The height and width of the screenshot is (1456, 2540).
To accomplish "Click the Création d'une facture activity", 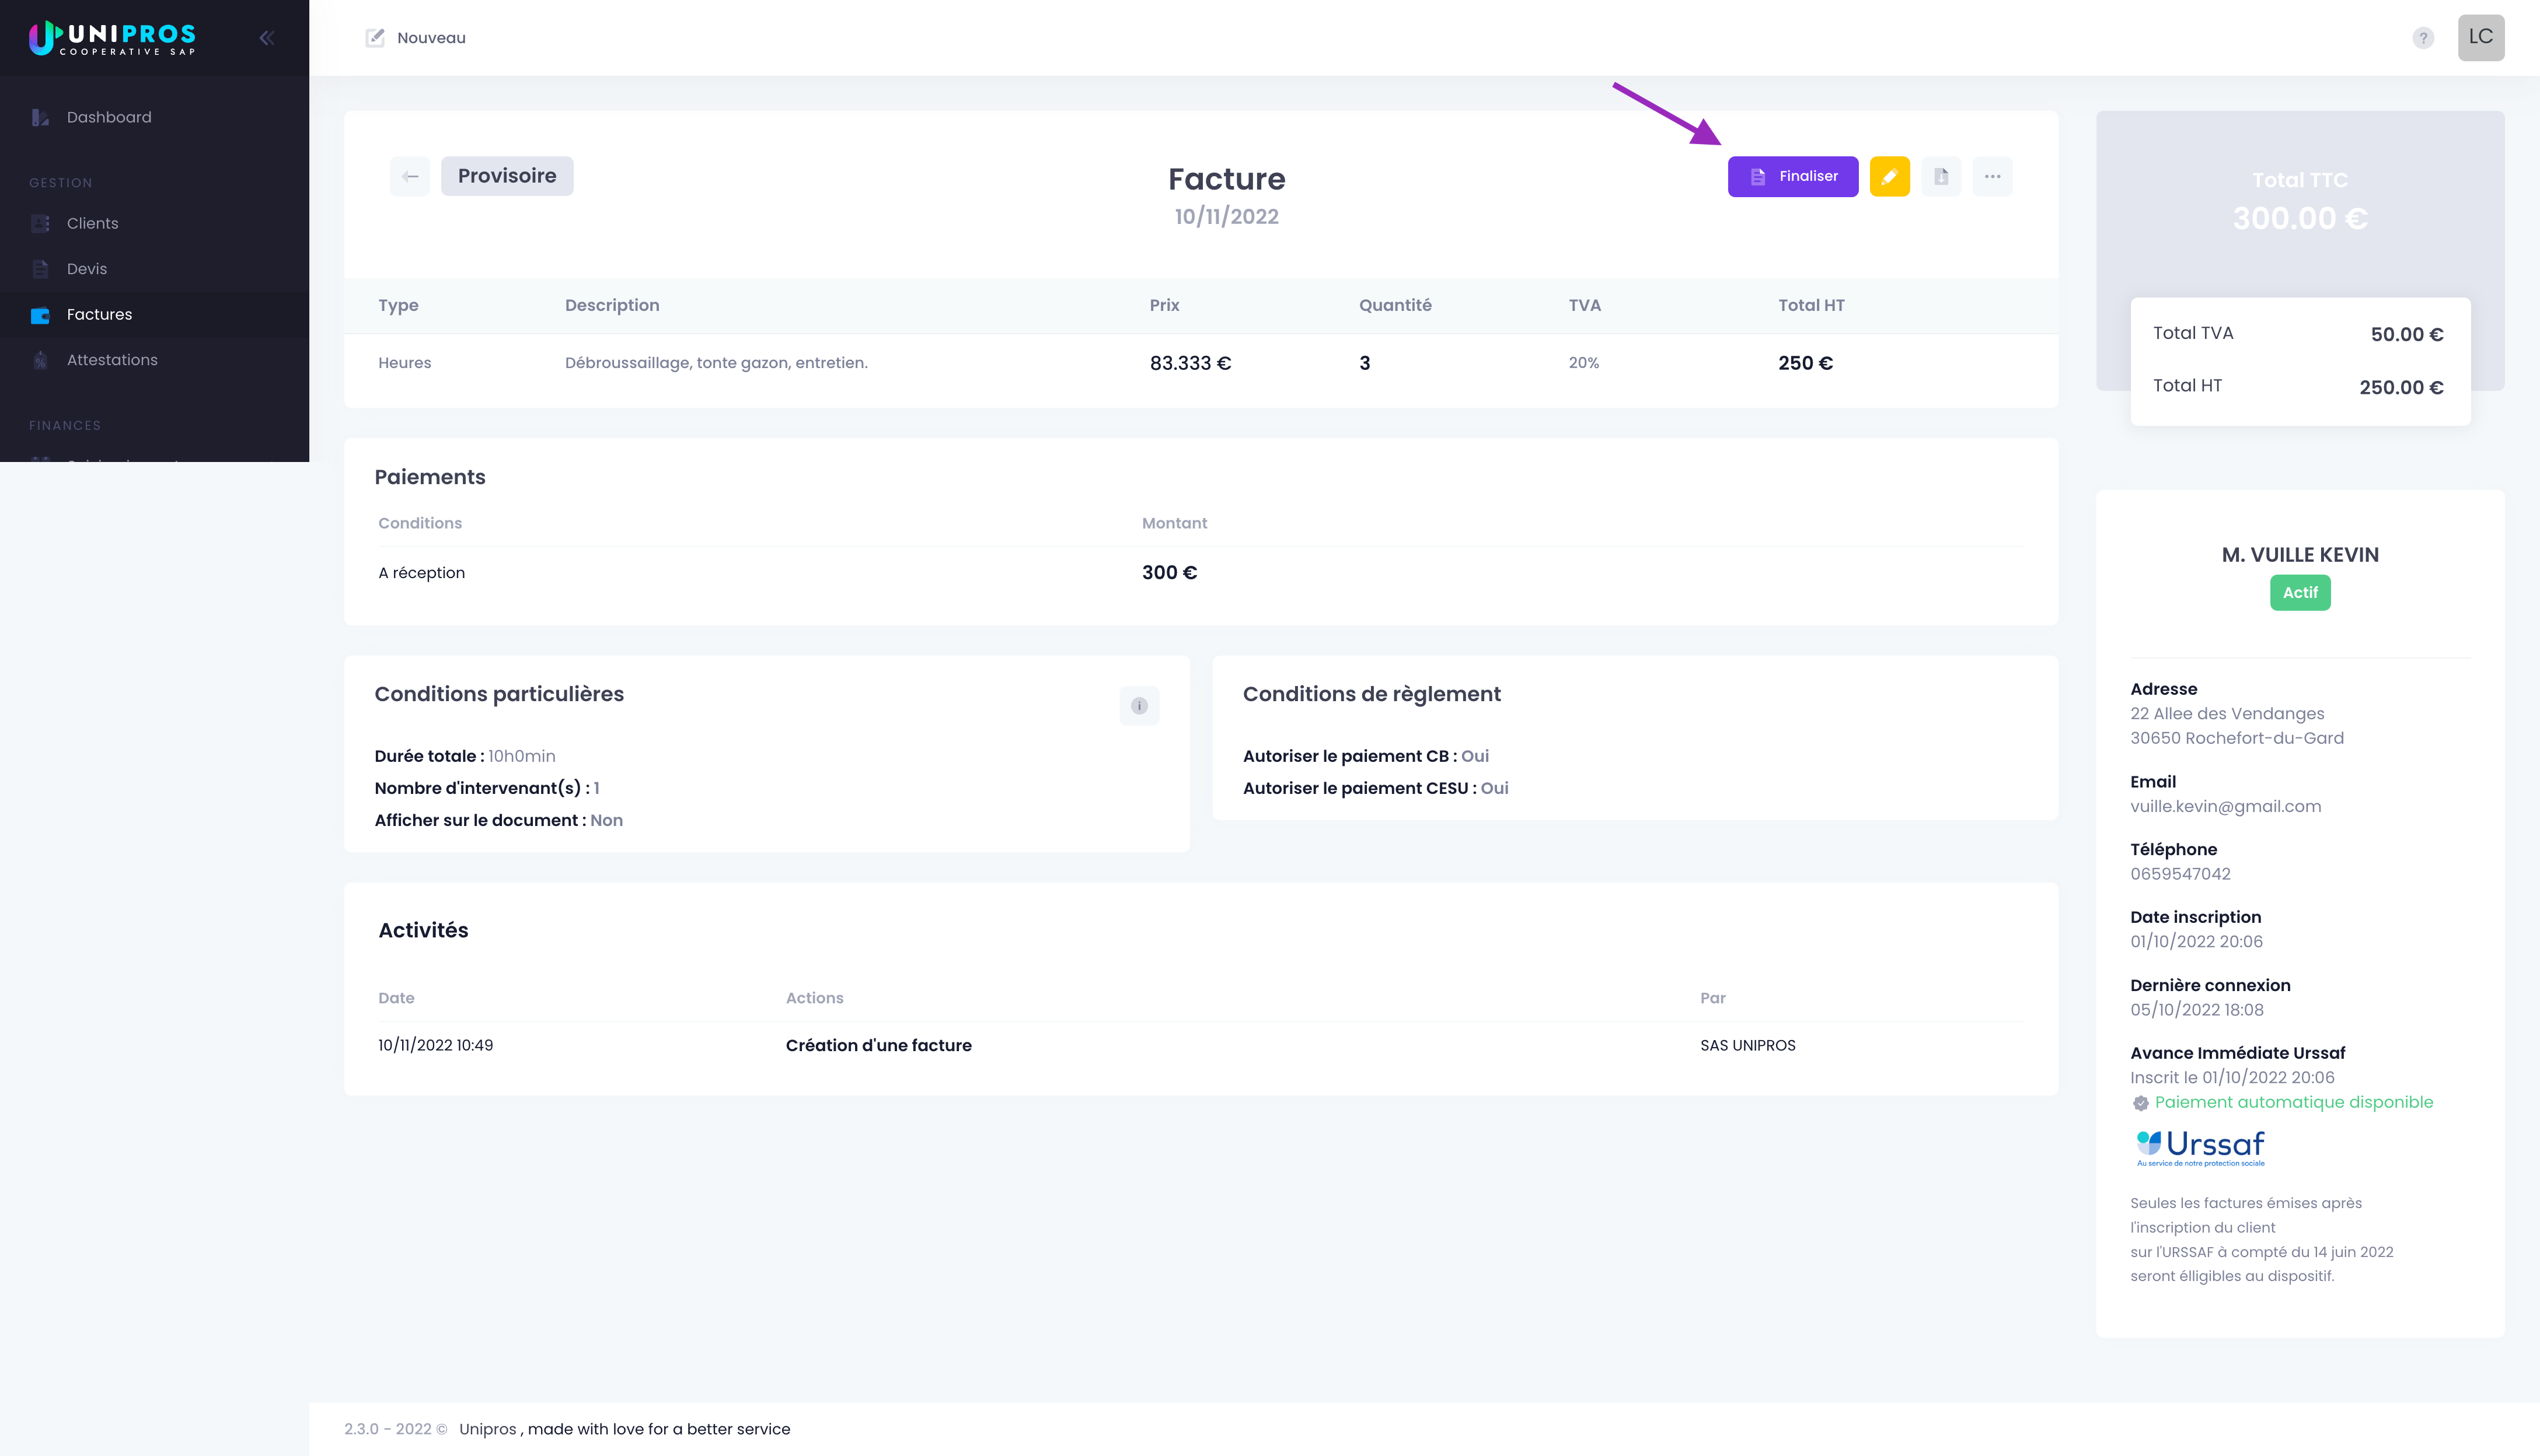I will (877, 1045).
